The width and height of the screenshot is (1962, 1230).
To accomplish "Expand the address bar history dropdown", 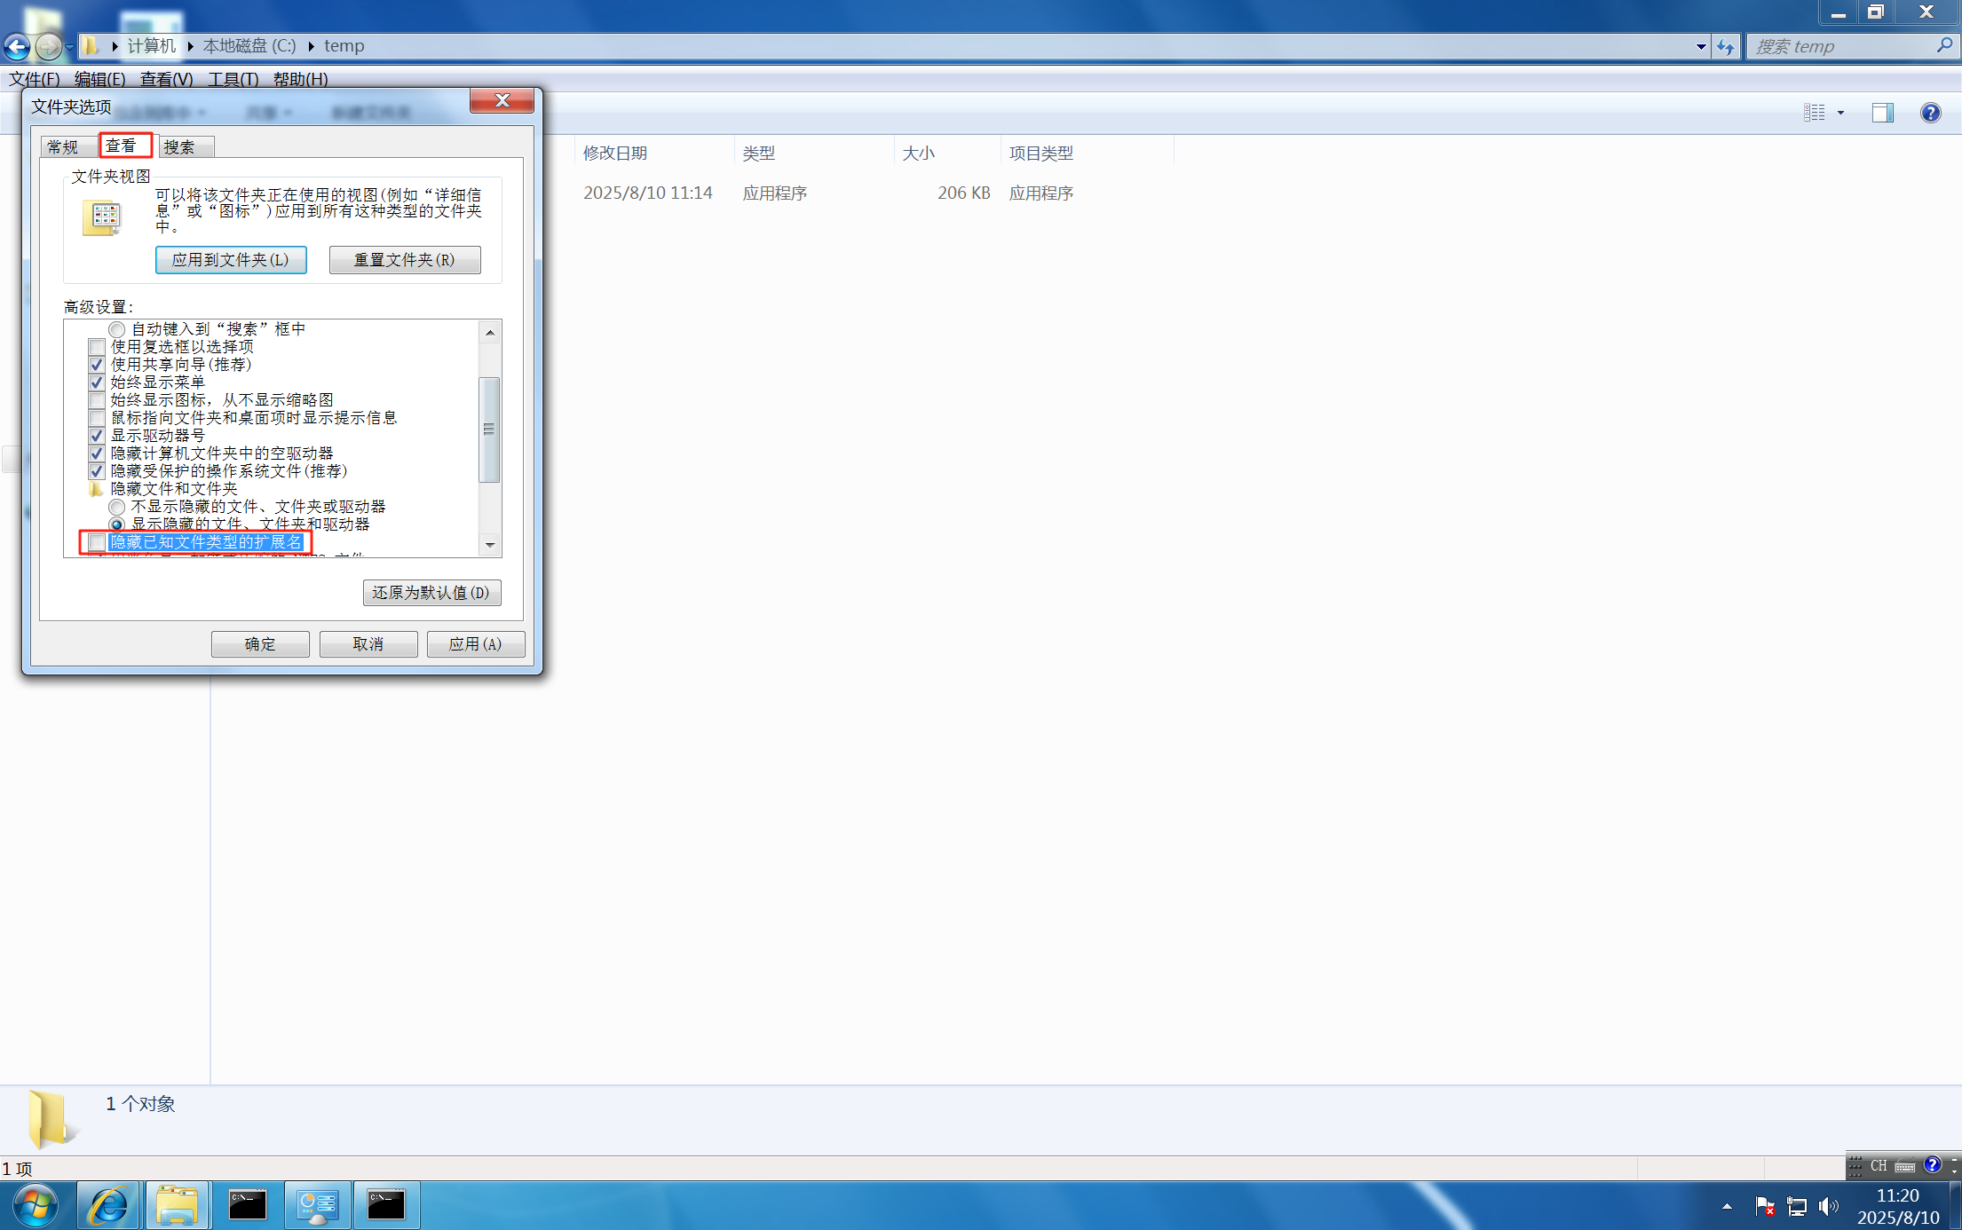I will (x=1700, y=46).
